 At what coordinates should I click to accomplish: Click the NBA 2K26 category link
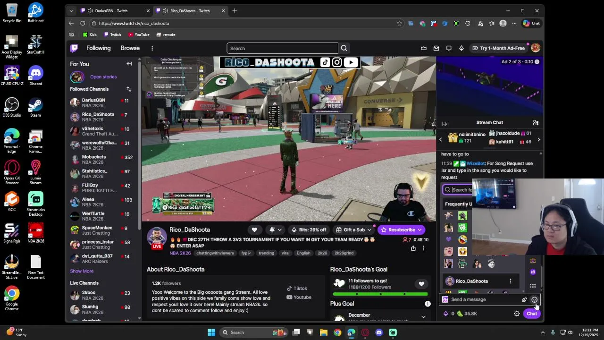180,253
